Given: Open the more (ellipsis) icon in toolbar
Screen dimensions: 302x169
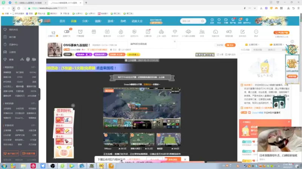Looking at the screenshot, I should click(256, 32).
